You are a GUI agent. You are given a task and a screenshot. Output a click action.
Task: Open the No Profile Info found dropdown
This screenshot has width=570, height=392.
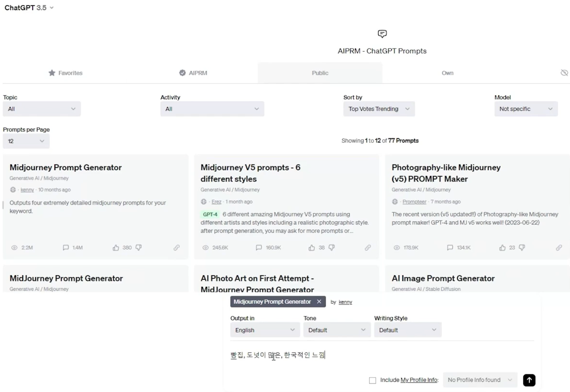pyautogui.click(x=480, y=380)
